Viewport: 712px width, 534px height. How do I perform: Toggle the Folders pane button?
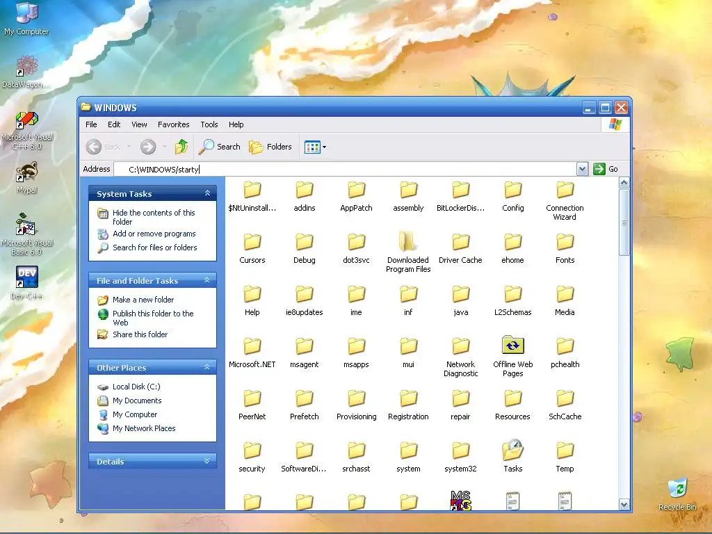coord(270,147)
